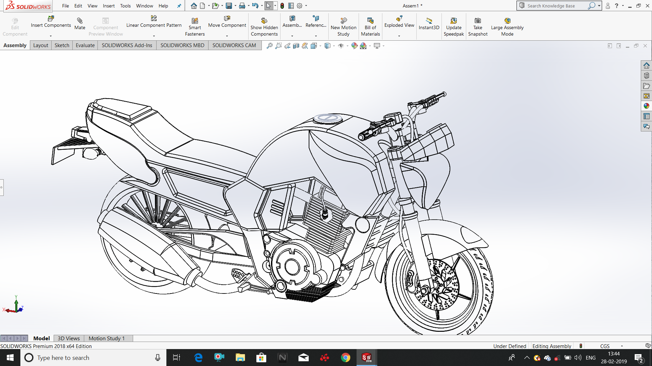The width and height of the screenshot is (652, 366).
Task: Select the Zoom to Fit icon
Action: click(x=270, y=45)
